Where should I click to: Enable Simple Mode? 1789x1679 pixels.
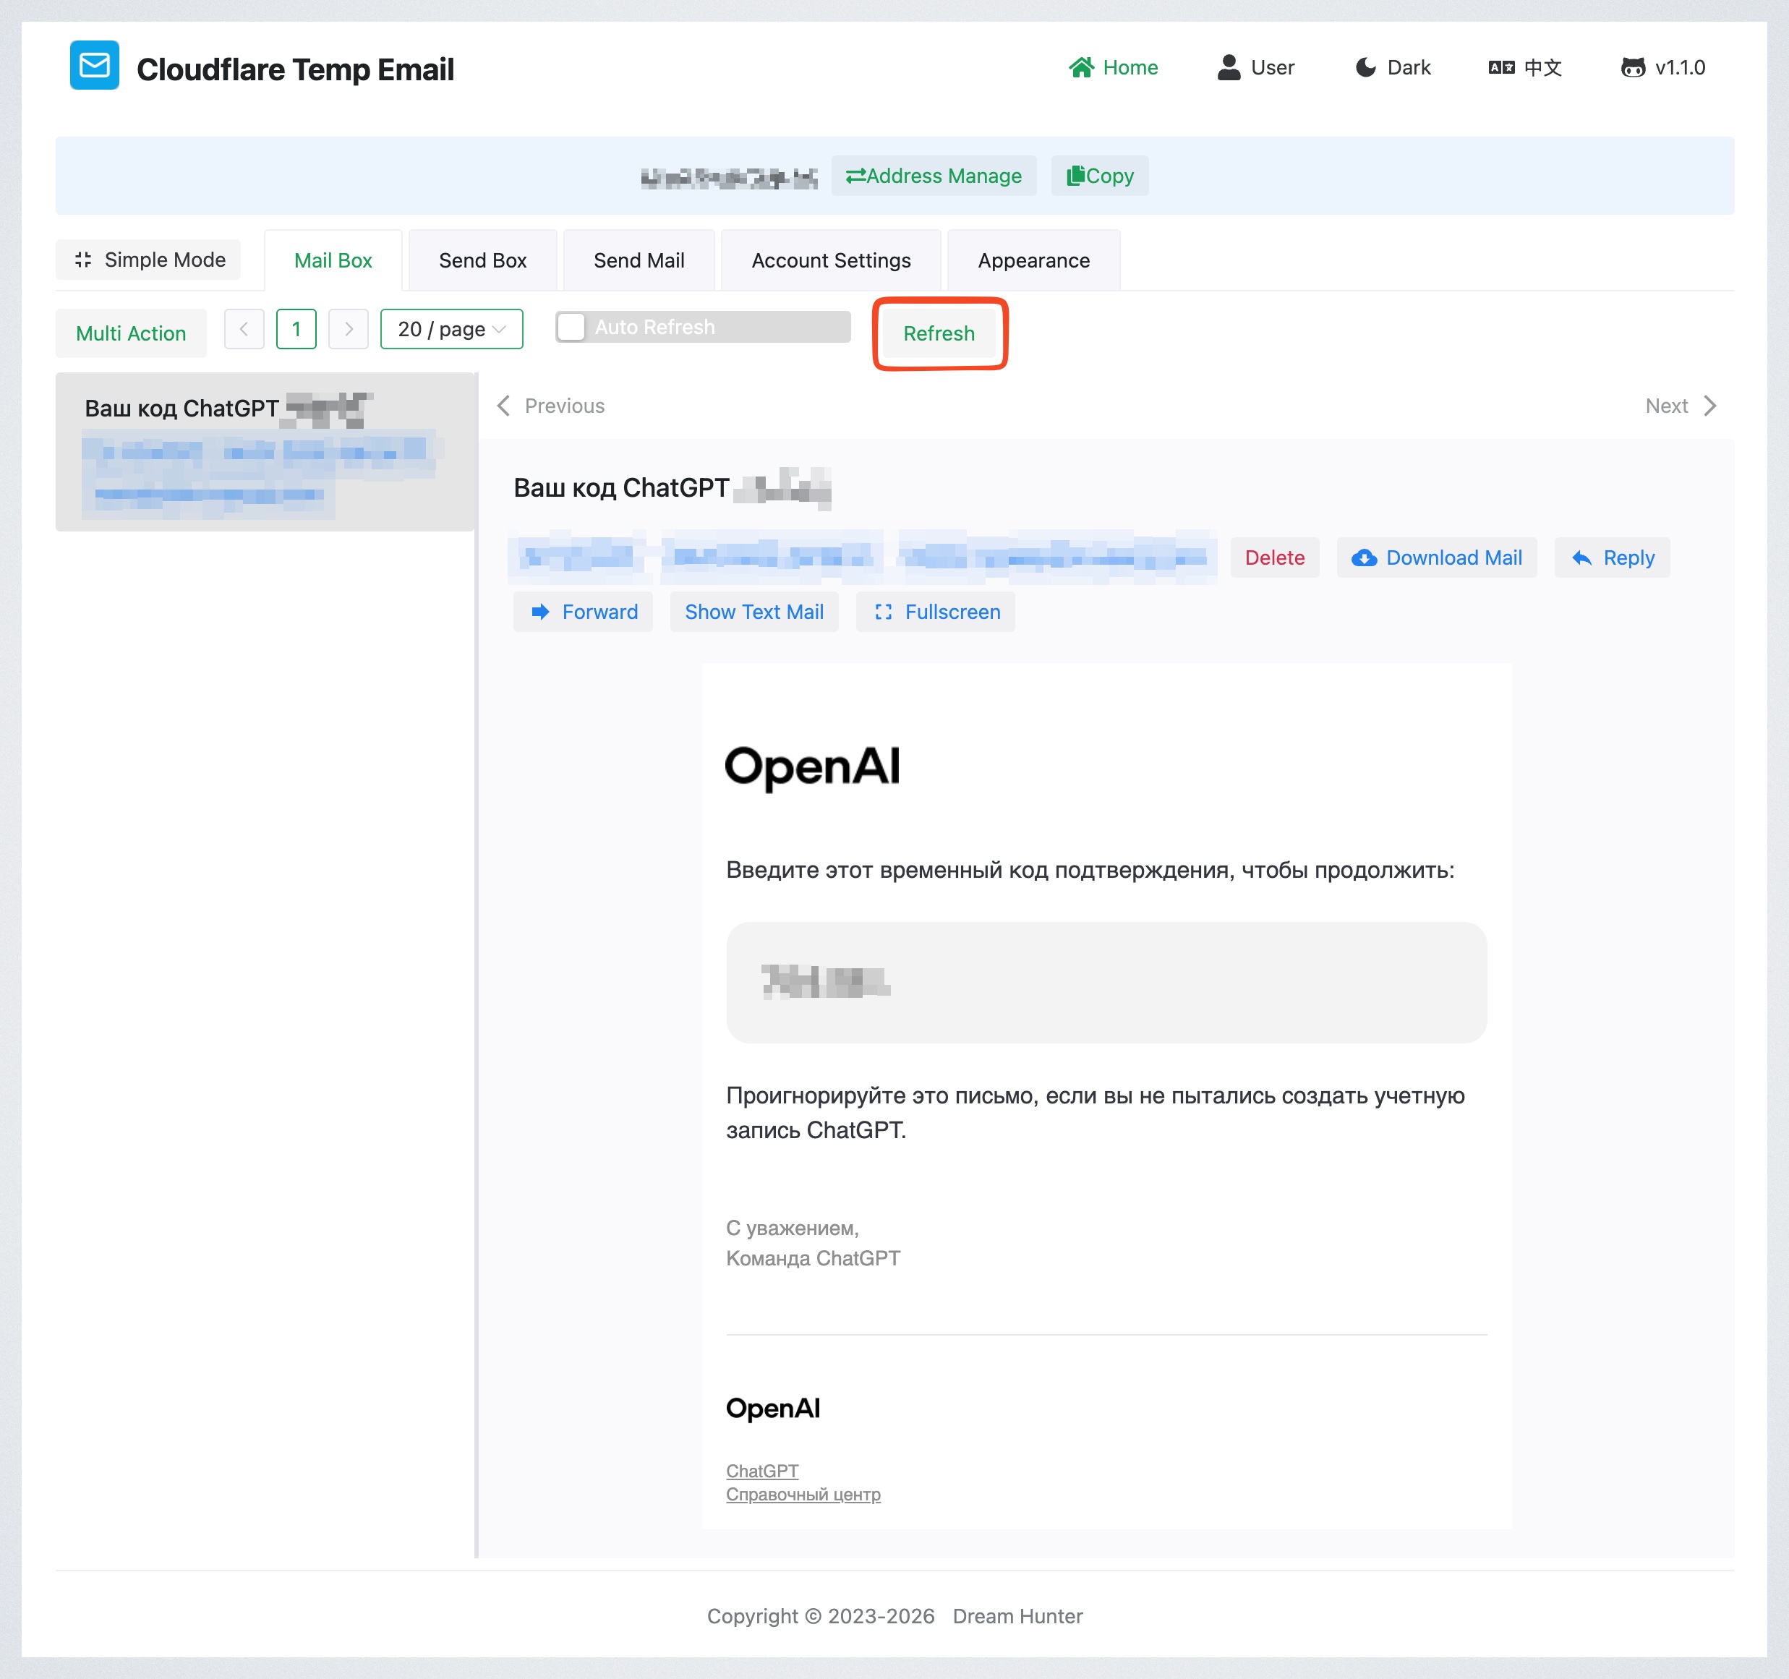pos(148,260)
